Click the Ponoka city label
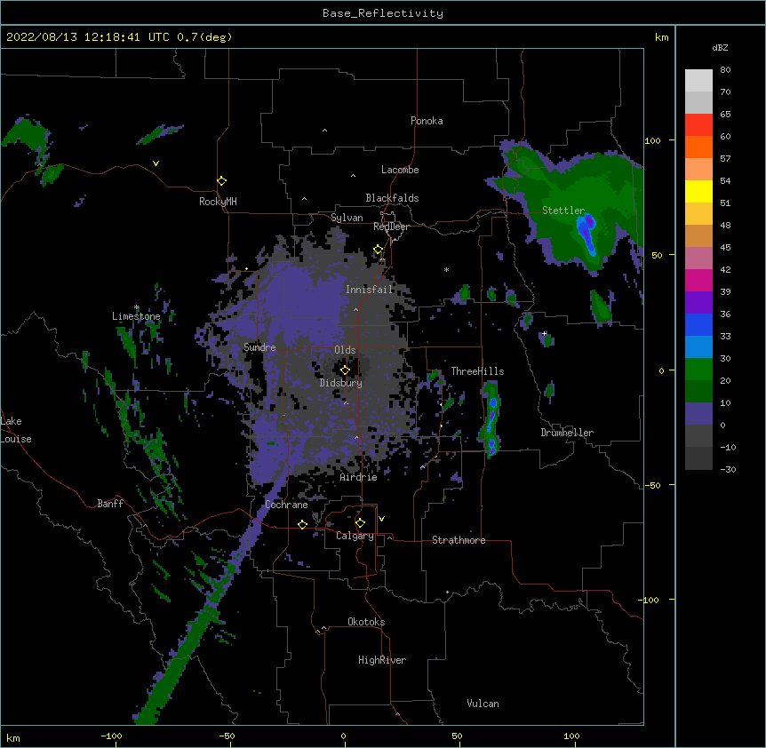The image size is (766, 748). (x=427, y=121)
